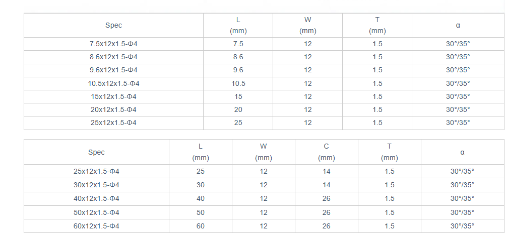This screenshot has width=506, height=242.
Task: Click the α value in the 15x12x1.5-Φ4 row
Action: click(x=458, y=96)
